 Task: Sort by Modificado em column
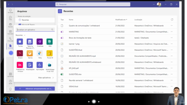[x=121, y=20]
